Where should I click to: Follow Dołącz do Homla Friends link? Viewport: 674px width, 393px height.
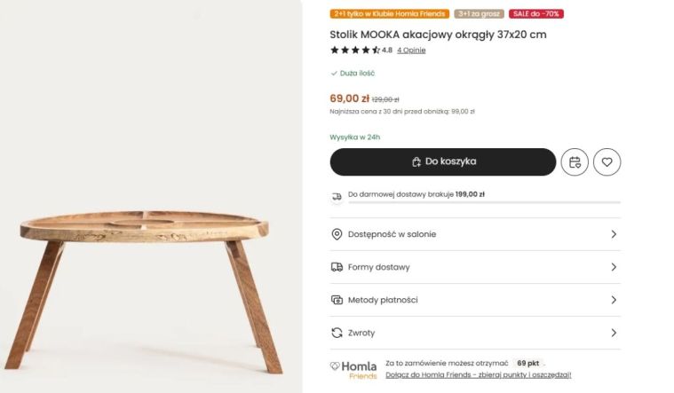tap(479, 375)
